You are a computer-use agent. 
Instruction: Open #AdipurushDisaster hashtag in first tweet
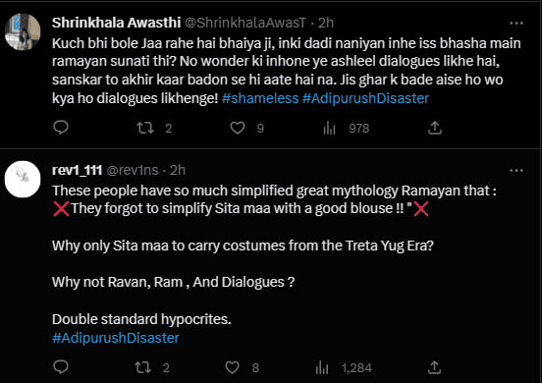pos(365,98)
